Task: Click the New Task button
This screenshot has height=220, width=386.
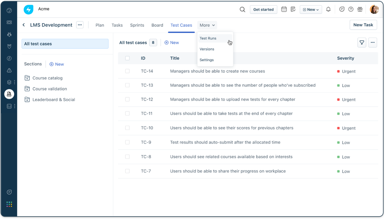Action: coord(363,24)
